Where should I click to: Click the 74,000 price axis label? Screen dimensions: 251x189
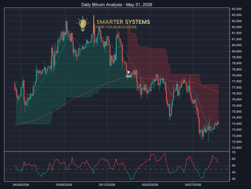click(237, 124)
